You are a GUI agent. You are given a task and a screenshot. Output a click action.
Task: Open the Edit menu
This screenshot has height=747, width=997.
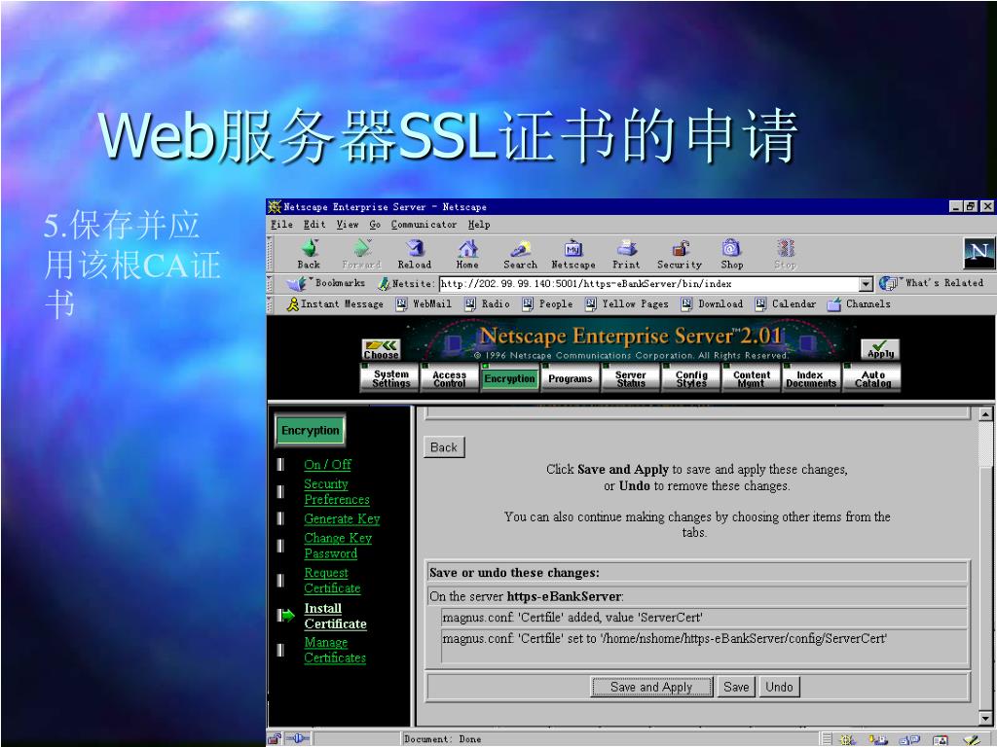[x=314, y=225]
